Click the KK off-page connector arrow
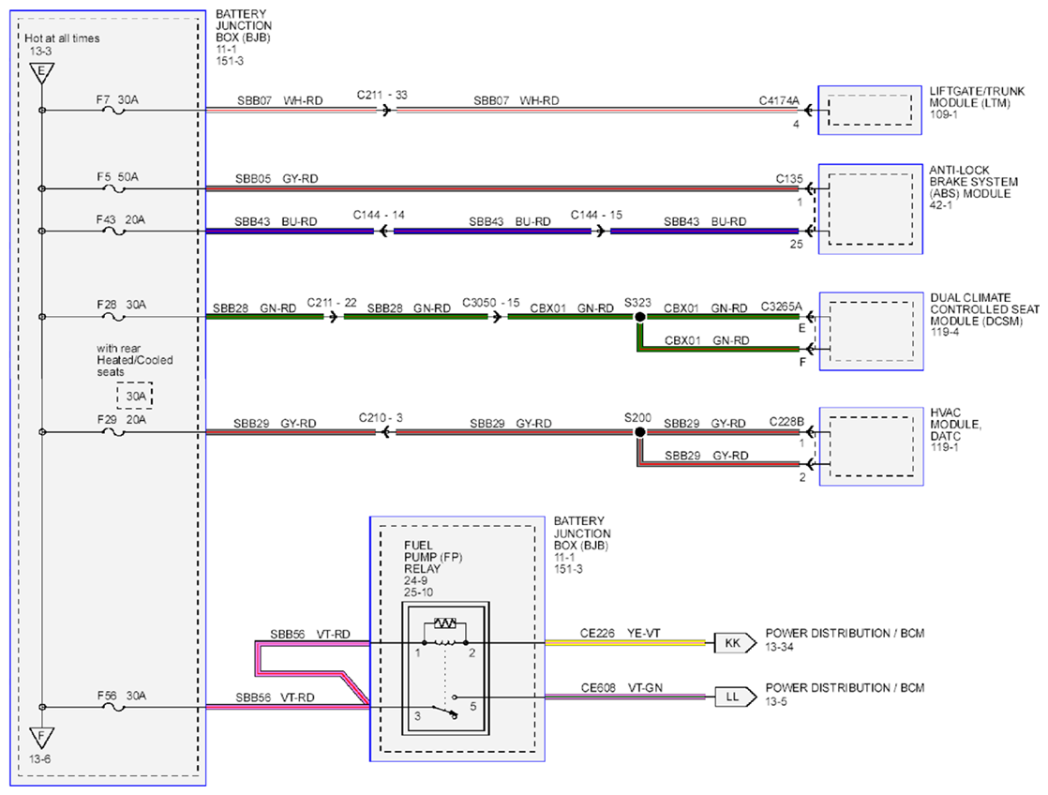The height and width of the screenshot is (795, 1048). click(x=735, y=643)
